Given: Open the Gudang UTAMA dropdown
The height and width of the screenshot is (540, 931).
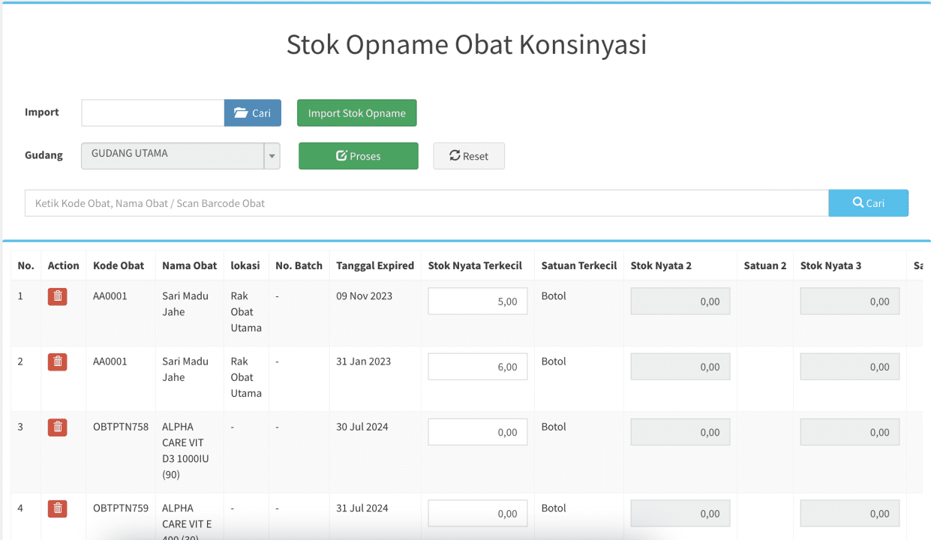Looking at the screenshot, I should [x=181, y=156].
